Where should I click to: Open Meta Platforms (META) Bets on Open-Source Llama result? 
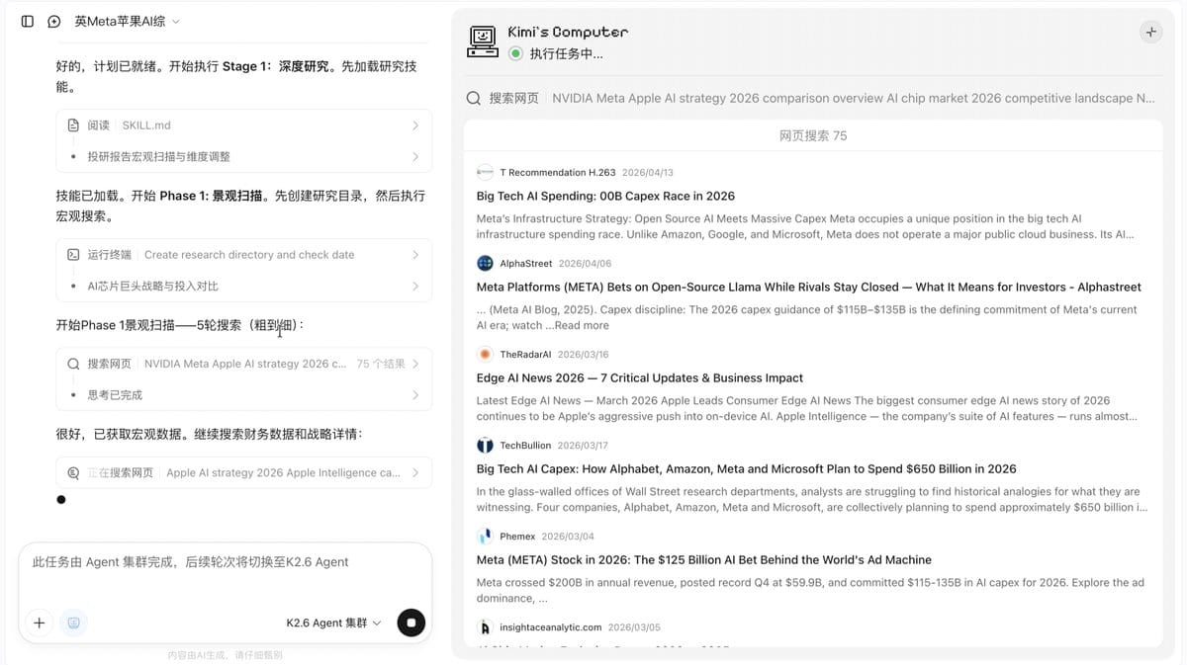[x=808, y=287]
